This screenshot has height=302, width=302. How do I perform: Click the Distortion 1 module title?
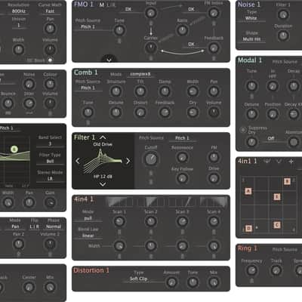coord(91,270)
